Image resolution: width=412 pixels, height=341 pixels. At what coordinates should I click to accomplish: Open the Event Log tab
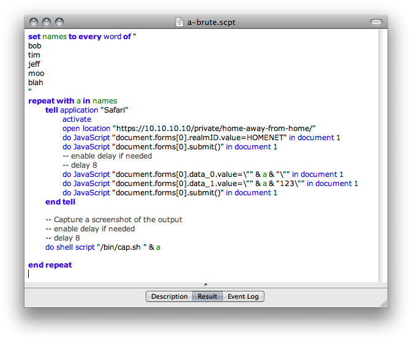pyautogui.click(x=243, y=296)
